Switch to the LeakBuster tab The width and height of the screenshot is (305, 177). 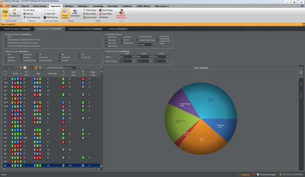[127, 6]
